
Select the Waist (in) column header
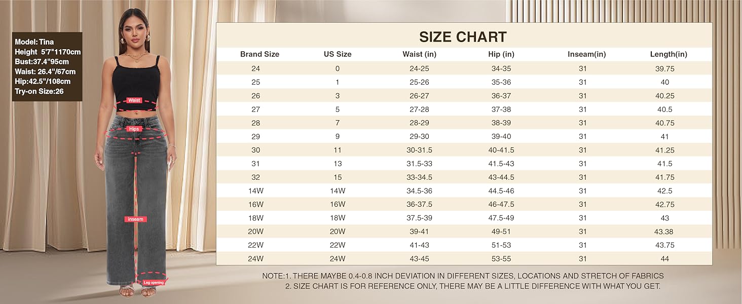(419, 54)
